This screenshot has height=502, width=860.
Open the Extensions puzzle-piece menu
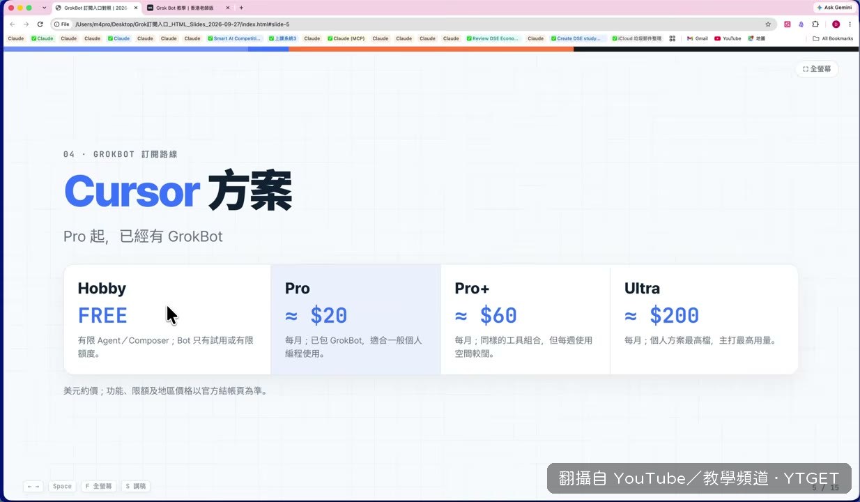click(x=815, y=24)
